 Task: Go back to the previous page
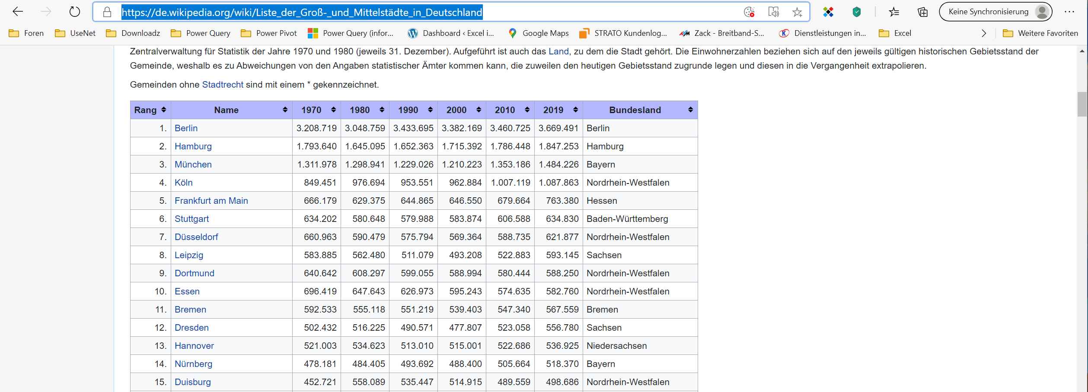(x=18, y=12)
